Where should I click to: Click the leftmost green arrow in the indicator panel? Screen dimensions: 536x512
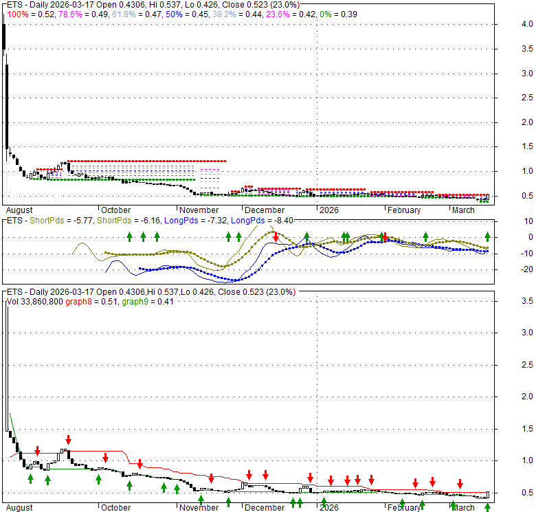pos(129,236)
